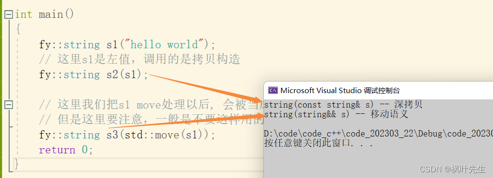Click console output 'string(string&& s) -- 移动语义'
This screenshot has width=493, height=178.
point(336,114)
